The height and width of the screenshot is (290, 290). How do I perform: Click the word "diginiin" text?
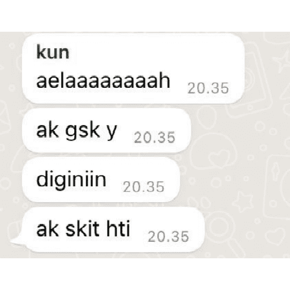click(x=71, y=180)
